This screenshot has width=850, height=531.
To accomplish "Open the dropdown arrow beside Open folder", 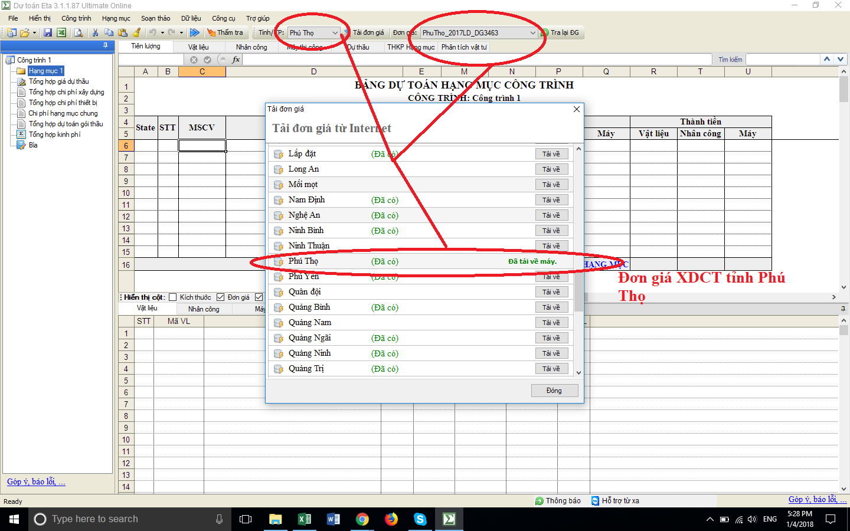I will point(35,33).
